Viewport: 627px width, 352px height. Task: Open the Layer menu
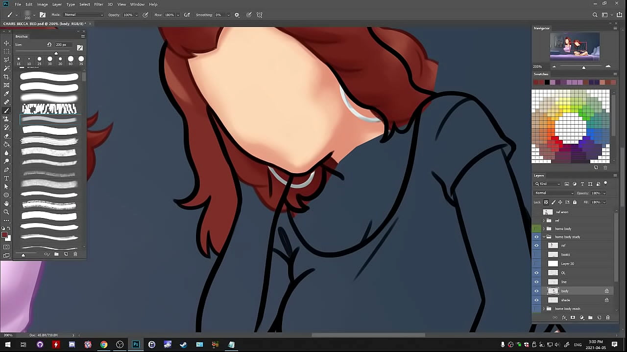[x=57, y=4]
